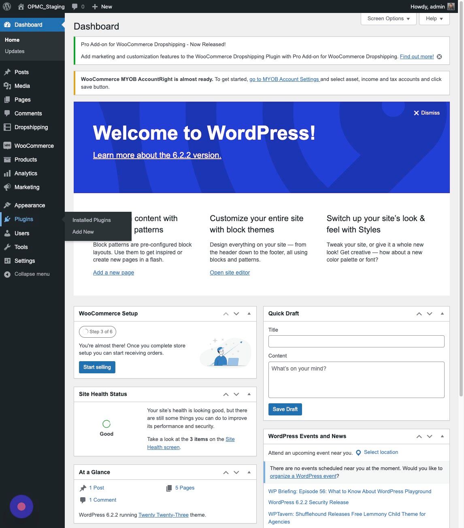464x528 pixels.
Task: Click the Dashboard gauge icon in sidebar
Action: [x=7, y=25]
